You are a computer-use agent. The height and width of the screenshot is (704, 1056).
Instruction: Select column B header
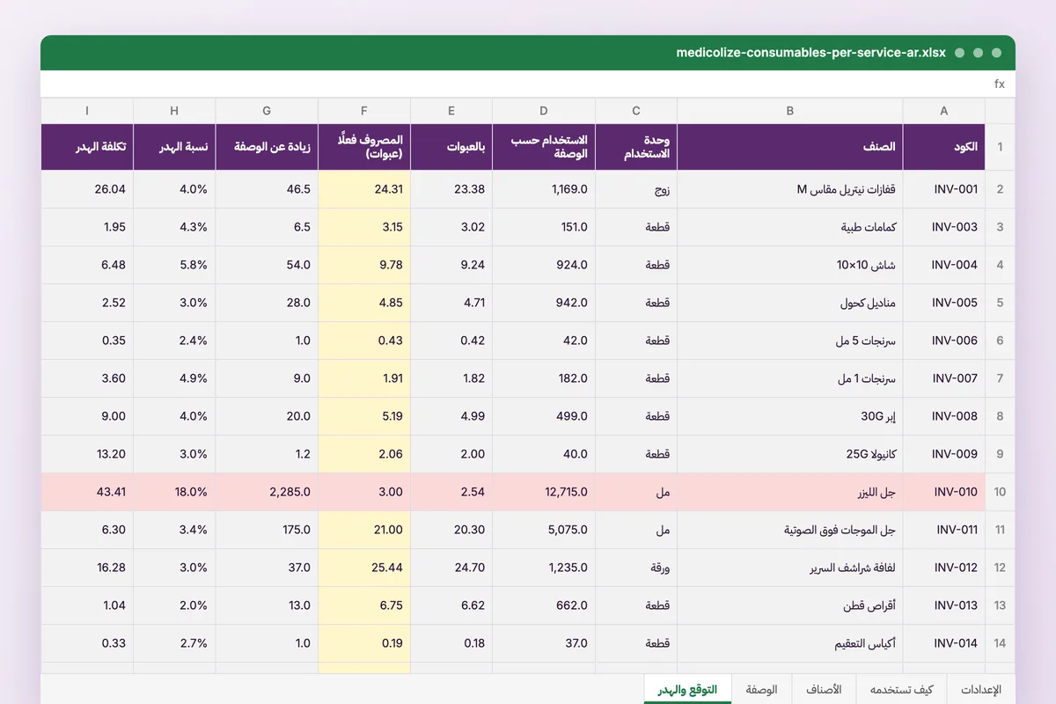790,111
